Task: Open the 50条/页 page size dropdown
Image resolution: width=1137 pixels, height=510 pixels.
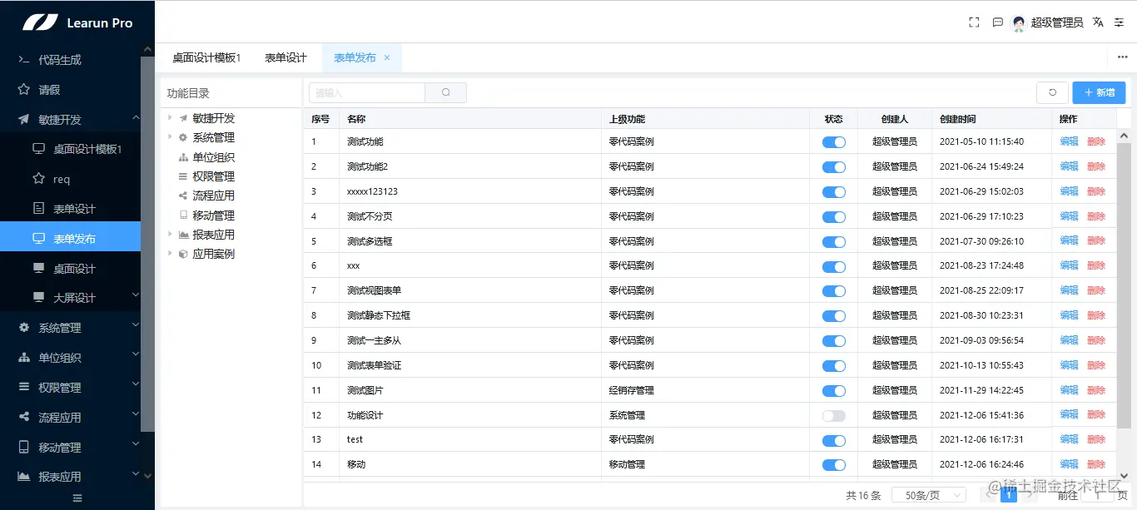Action: tap(928, 495)
